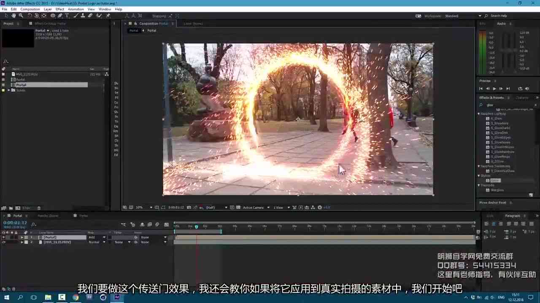Select the S_GlowRainbow effect
Screen dimensions: 540x303
point(502,152)
